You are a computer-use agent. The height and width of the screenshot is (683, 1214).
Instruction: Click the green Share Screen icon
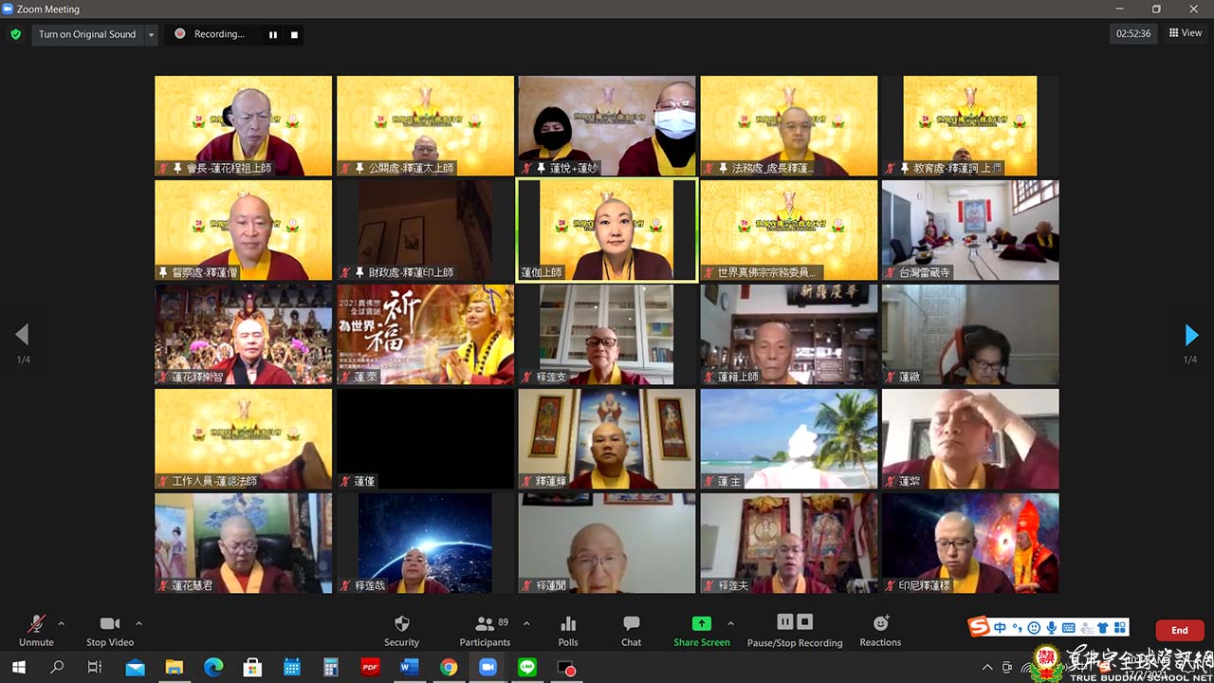701,623
